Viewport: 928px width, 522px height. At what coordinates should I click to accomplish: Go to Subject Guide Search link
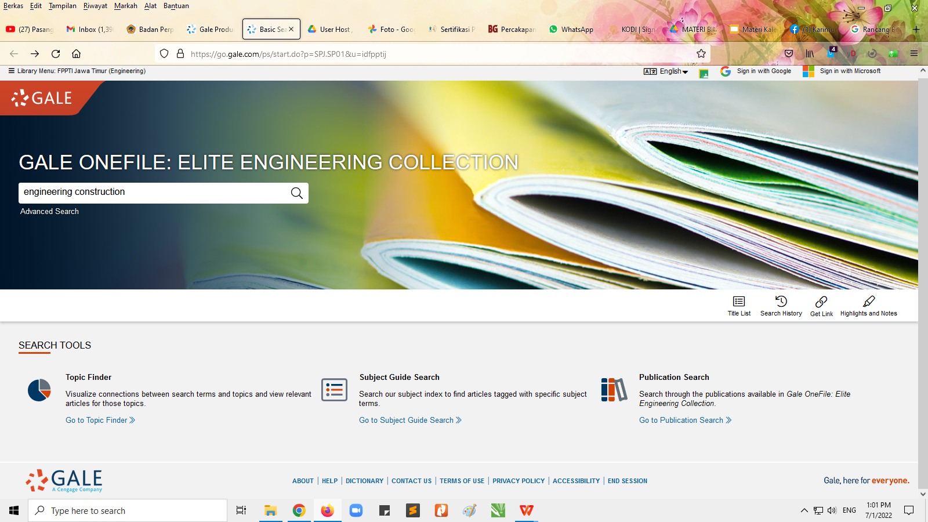(x=410, y=420)
